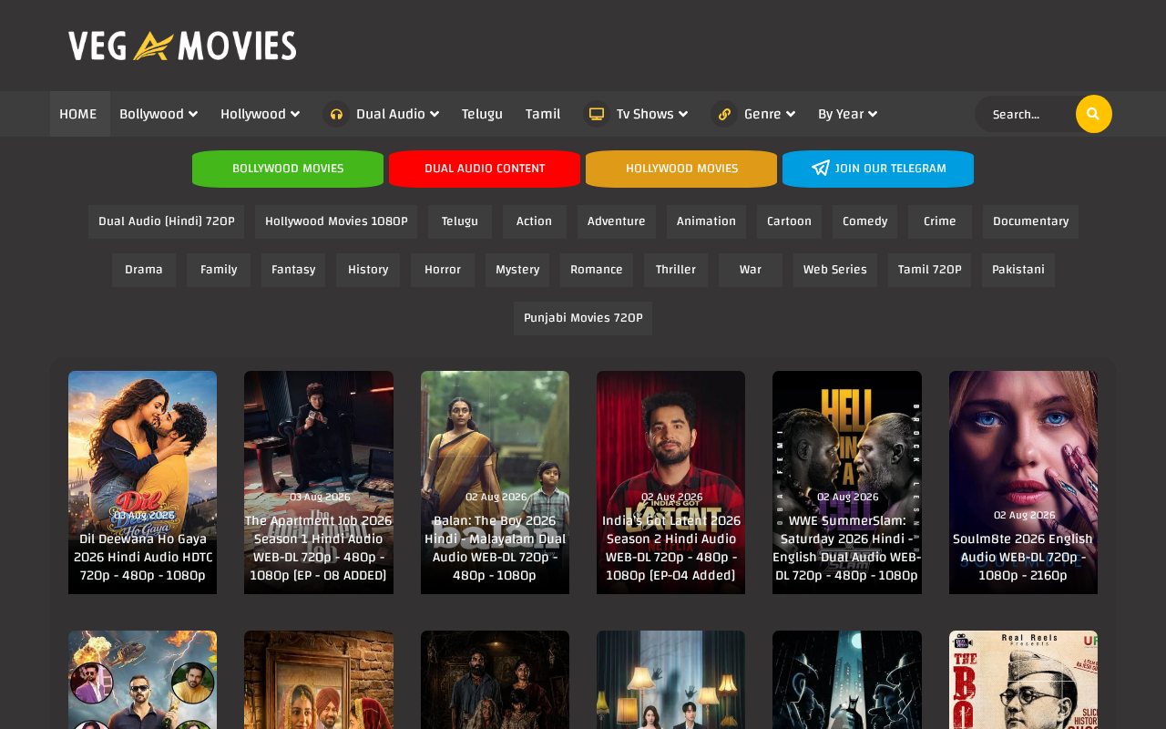Image resolution: width=1166 pixels, height=729 pixels.
Task: Select the Drama genre tag
Action: [x=144, y=270]
